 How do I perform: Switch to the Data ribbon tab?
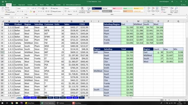coord(36,5)
